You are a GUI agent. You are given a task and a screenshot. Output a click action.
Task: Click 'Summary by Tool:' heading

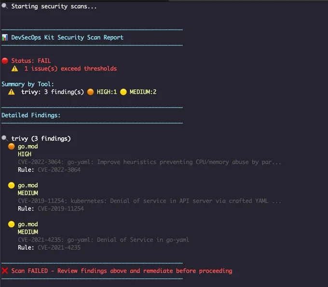[x=27, y=84]
